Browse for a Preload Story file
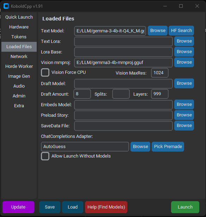The width and height of the screenshot is (206, 217). [x=184, y=115]
